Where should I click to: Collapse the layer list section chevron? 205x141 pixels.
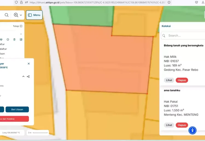click(x=21, y=34)
